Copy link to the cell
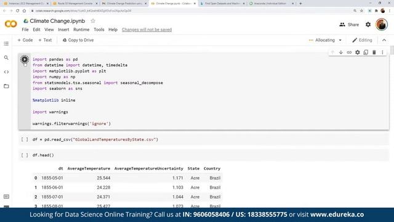Screen dimensions: 394x222 coord(349,52)
